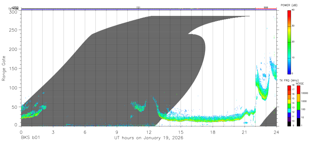Click the 200 range gate tick label
This screenshot has height=143, width=311.
[13, 49]
